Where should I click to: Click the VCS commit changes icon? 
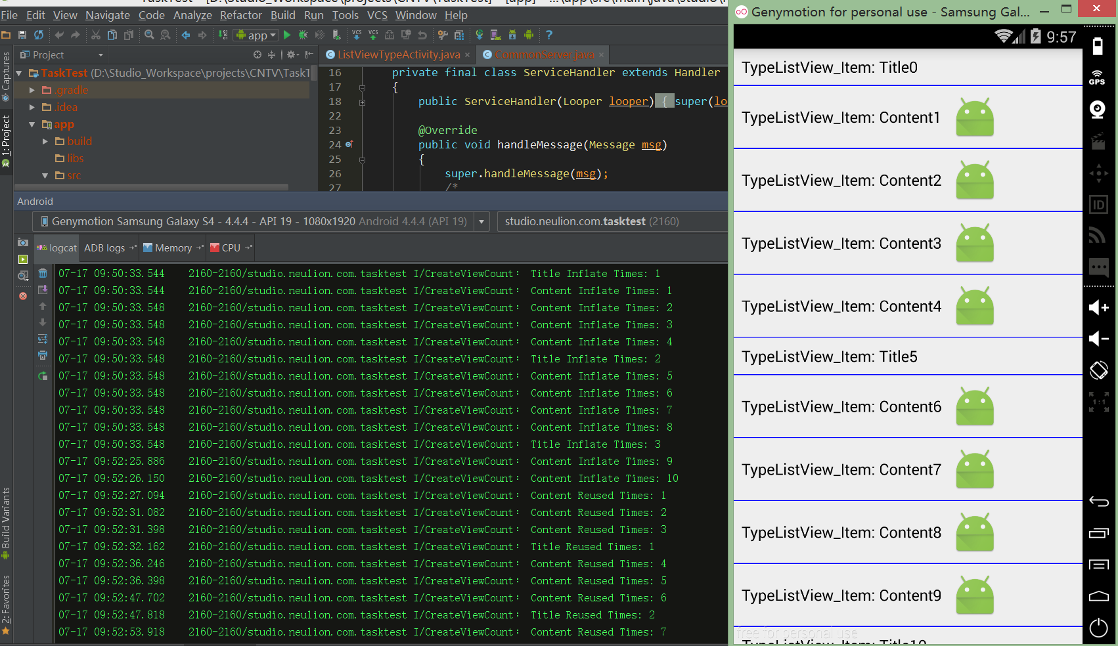[373, 35]
